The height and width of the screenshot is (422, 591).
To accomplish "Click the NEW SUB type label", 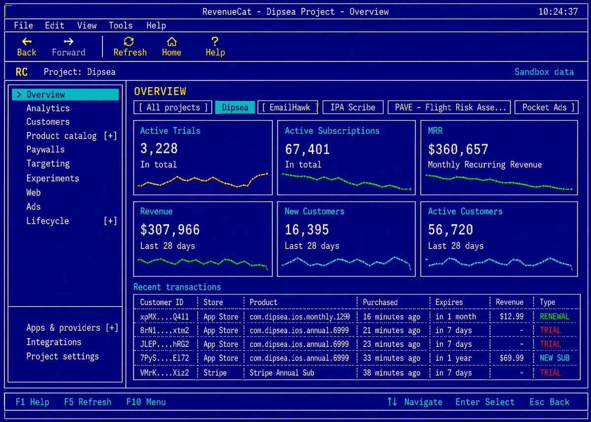I will (555, 358).
